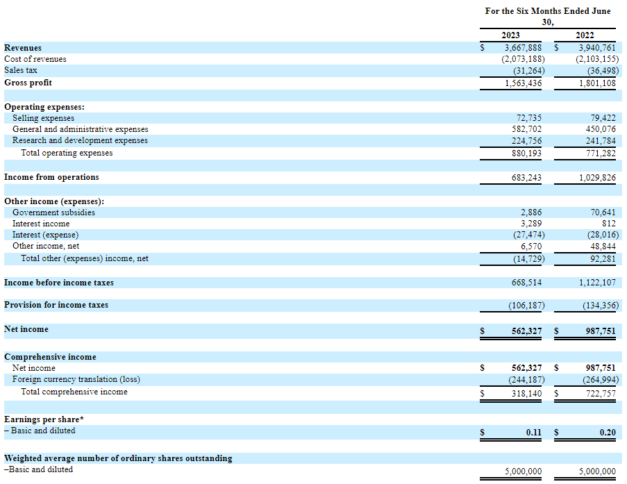Click 2023 revenues value 3,667,888
The image size is (627, 484).
(522, 48)
